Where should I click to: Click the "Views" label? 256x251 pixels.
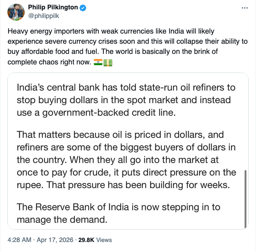pos(104,240)
